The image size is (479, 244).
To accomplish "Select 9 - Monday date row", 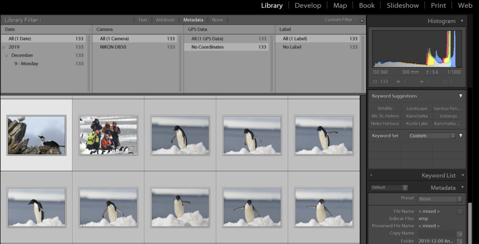I will click(43, 64).
